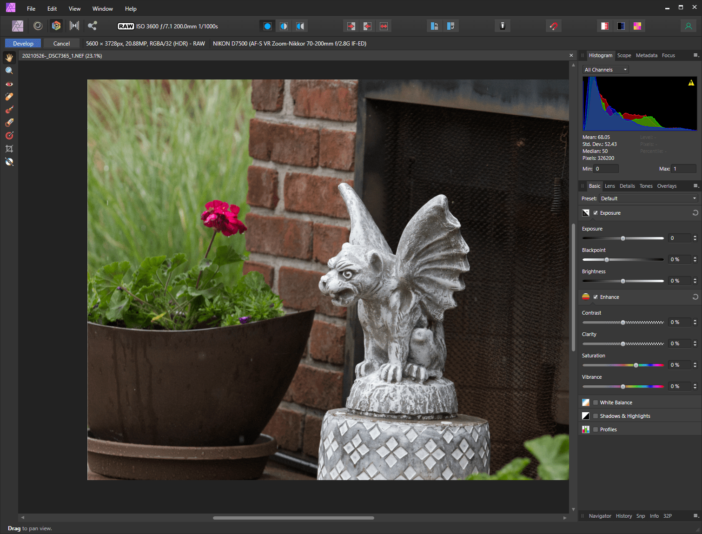The image size is (702, 534).
Task: Select the View (hand) tool
Action: pos(9,58)
